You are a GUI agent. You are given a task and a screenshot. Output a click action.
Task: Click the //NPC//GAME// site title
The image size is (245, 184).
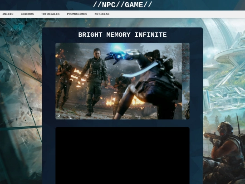point(122,5)
